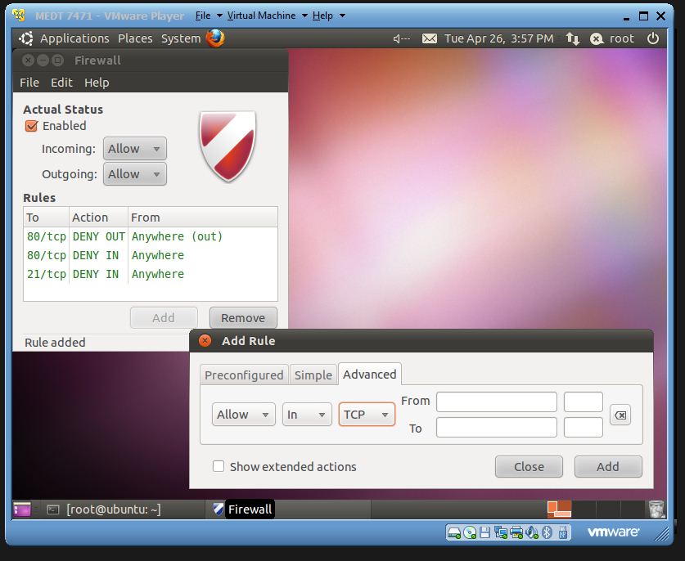Viewport: 685px width, 561px height.
Task: Open the System menu
Action: [x=181, y=38]
